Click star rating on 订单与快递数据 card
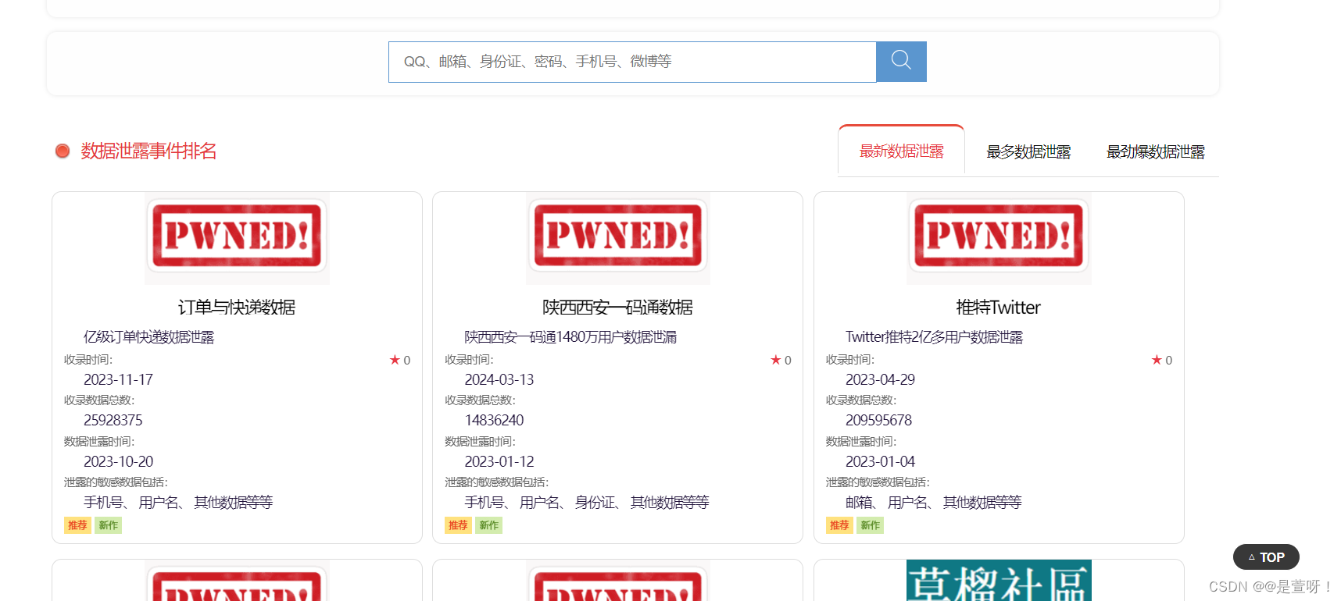 coord(400,360)
